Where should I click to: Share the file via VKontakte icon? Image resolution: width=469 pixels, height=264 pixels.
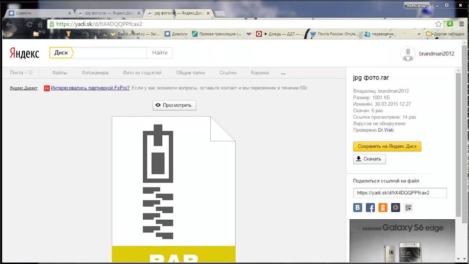click(x=358, y=208)
